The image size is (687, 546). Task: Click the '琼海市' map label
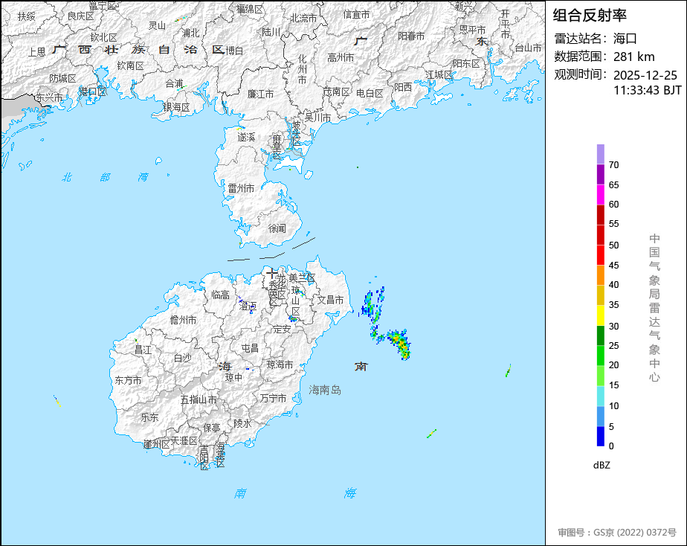tap(280, 364)
